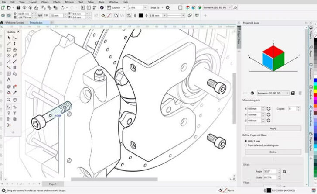Open the File menu
Image resolution: width=317 pixels, height=194 pixels.
[x=3, y=2]
